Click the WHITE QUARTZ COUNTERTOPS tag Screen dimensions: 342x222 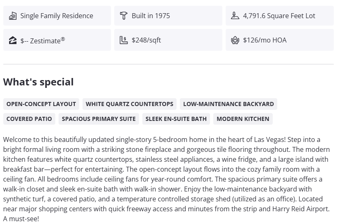[130, 104]
